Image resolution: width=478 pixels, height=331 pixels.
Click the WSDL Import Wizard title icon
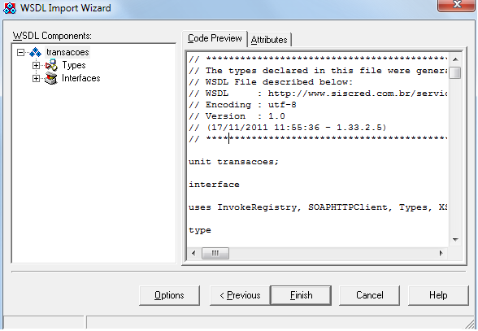(10, 8)
